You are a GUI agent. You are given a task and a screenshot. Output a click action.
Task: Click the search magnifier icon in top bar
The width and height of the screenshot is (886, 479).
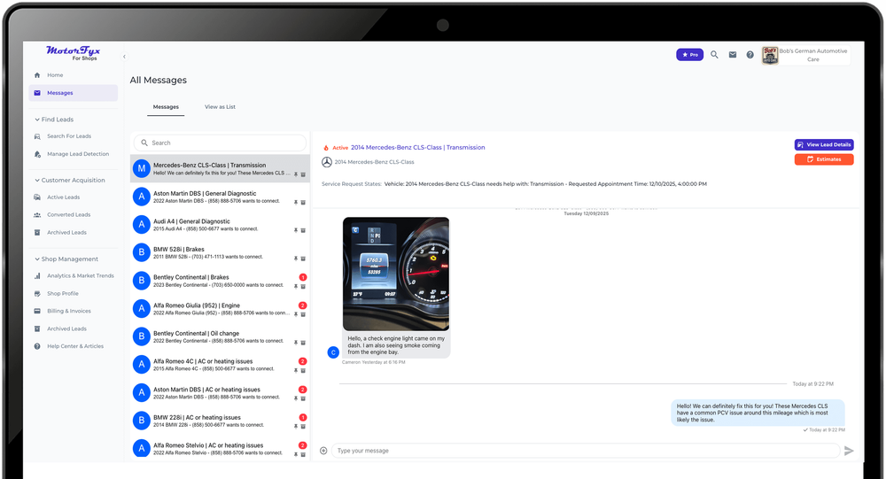coord(714,55)
